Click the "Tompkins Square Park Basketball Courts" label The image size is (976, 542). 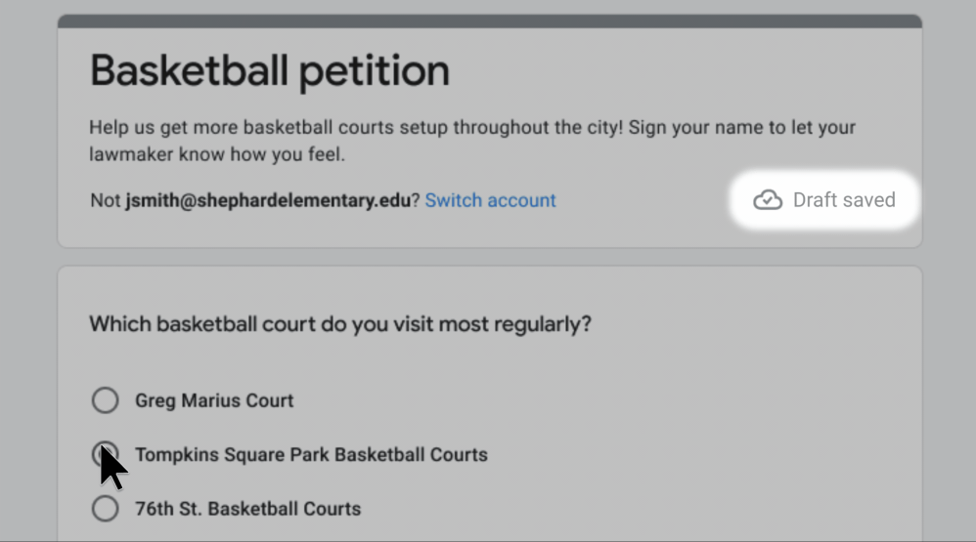(x=311, y=454)
